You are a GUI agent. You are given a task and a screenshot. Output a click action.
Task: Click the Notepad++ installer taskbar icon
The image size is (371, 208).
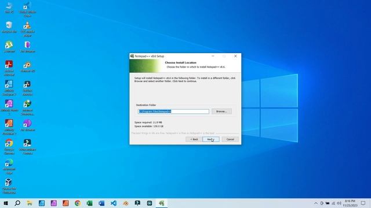point(161,203)
